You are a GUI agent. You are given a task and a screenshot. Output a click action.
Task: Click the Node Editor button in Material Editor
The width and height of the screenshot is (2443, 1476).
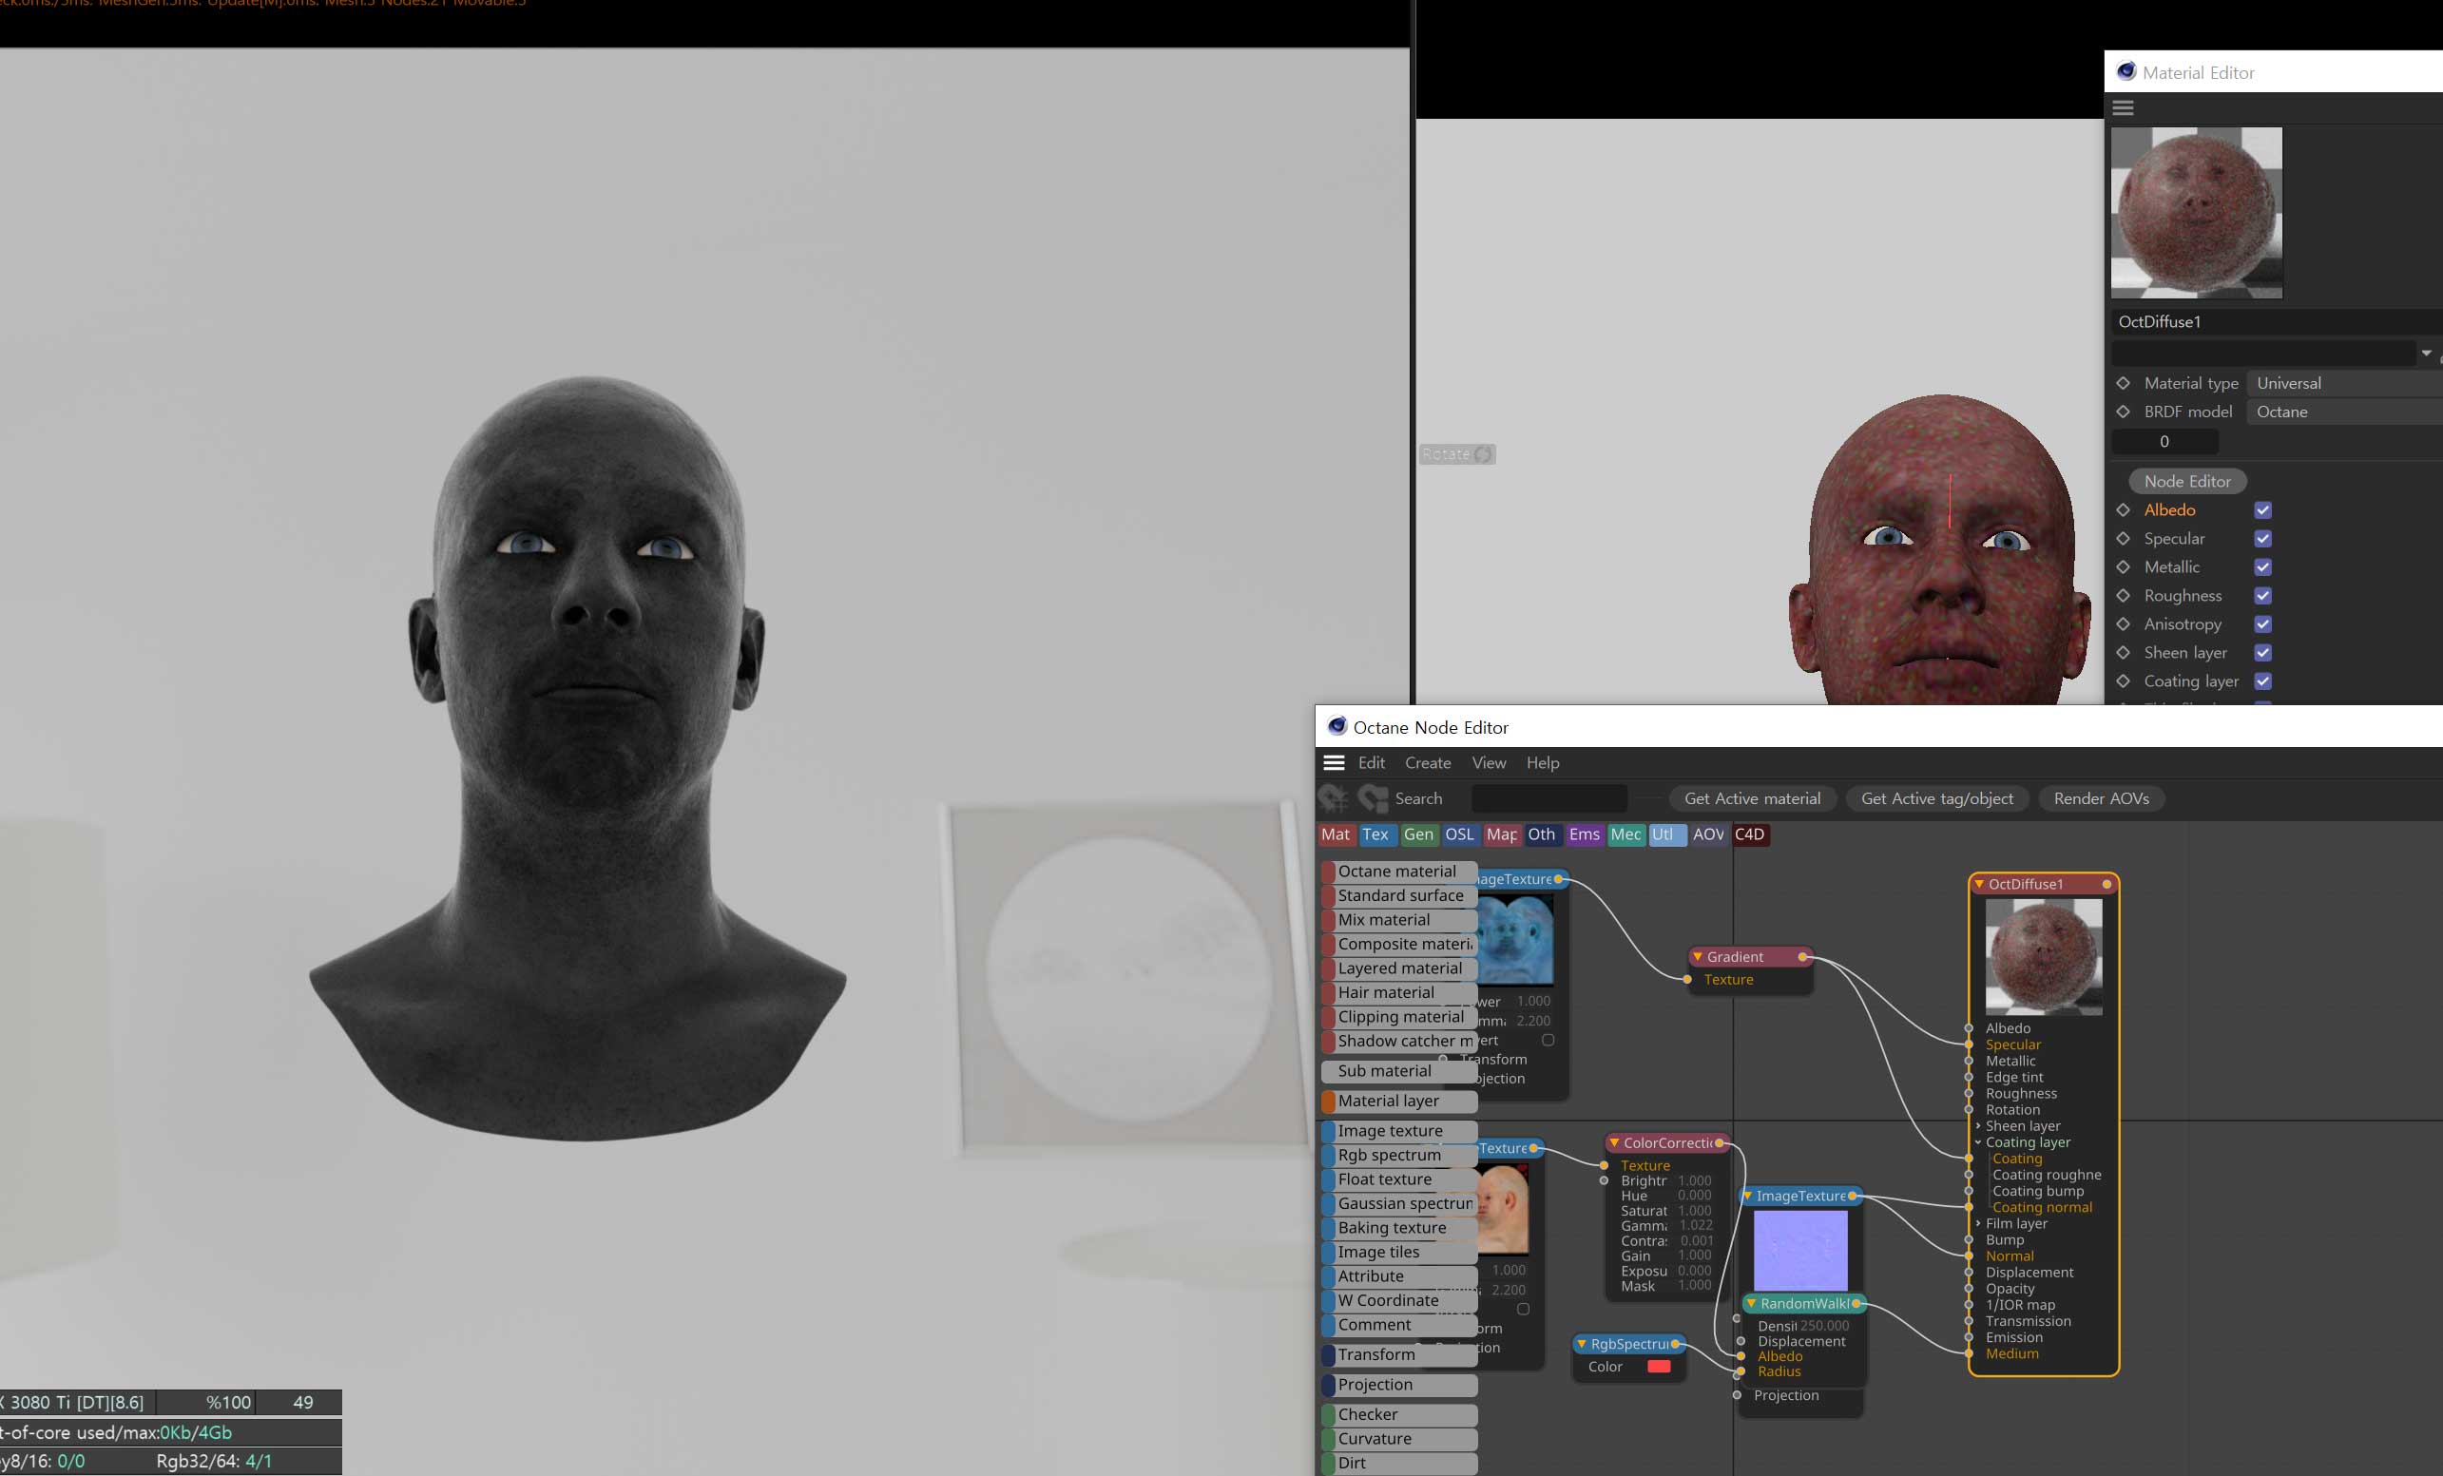[x=2187, y=481]
